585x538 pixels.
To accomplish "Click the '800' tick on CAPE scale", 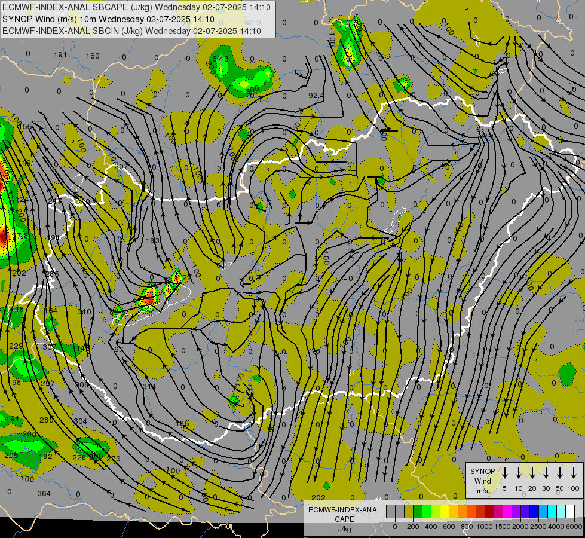I will [x=467, y=527].
